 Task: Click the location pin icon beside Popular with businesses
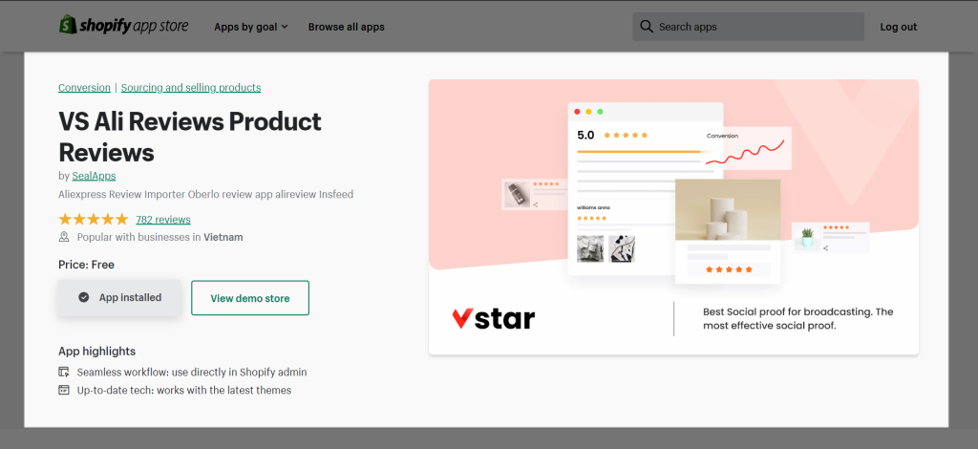coord(64,237)
